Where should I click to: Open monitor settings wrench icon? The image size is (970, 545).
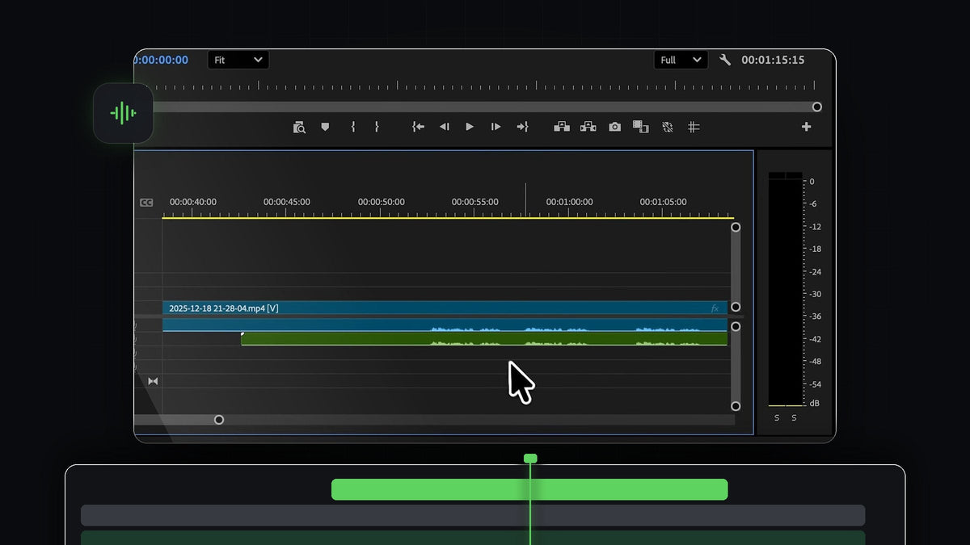725,60
